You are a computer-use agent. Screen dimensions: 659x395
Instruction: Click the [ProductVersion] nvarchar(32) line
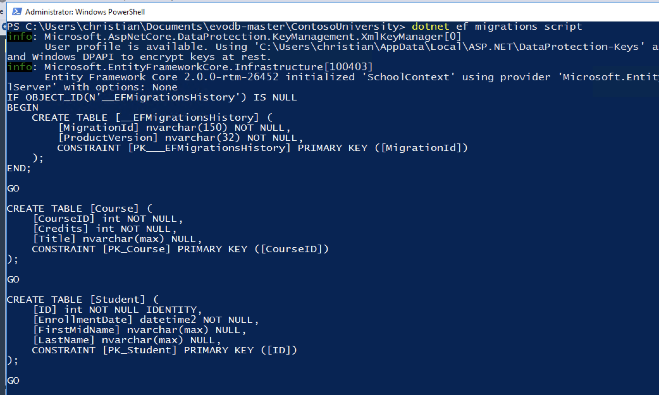(181, 138)
